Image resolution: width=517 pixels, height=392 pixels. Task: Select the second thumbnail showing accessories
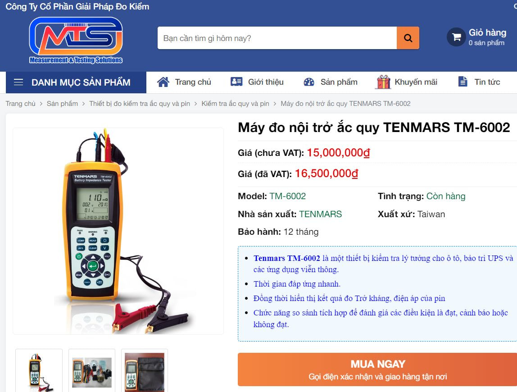92,371
